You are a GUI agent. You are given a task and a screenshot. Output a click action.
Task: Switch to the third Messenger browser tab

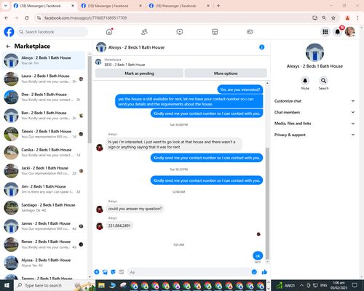[179, 6]
